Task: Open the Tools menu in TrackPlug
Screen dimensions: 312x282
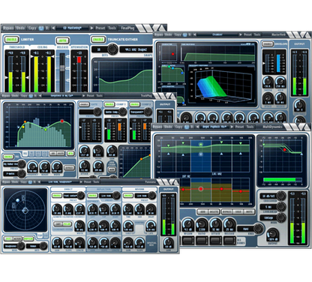Action: (100, 95)
